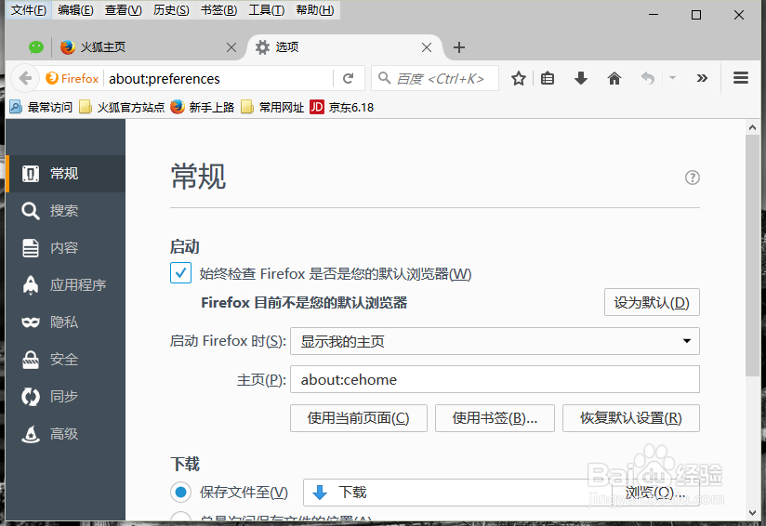Click the help question mark icon
Viewport: 766px width, 526px height.
(x=693, y=178)
